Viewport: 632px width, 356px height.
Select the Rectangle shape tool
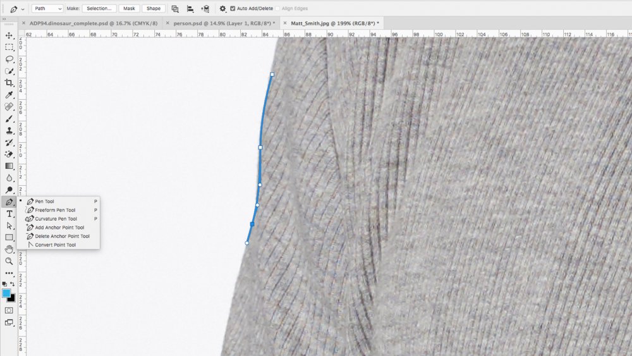click(9, 238)
